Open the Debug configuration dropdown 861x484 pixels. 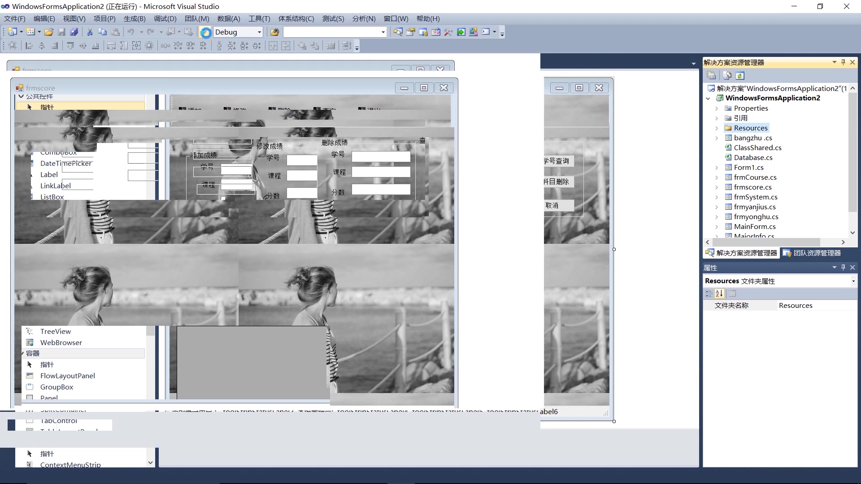pos(259,32)
